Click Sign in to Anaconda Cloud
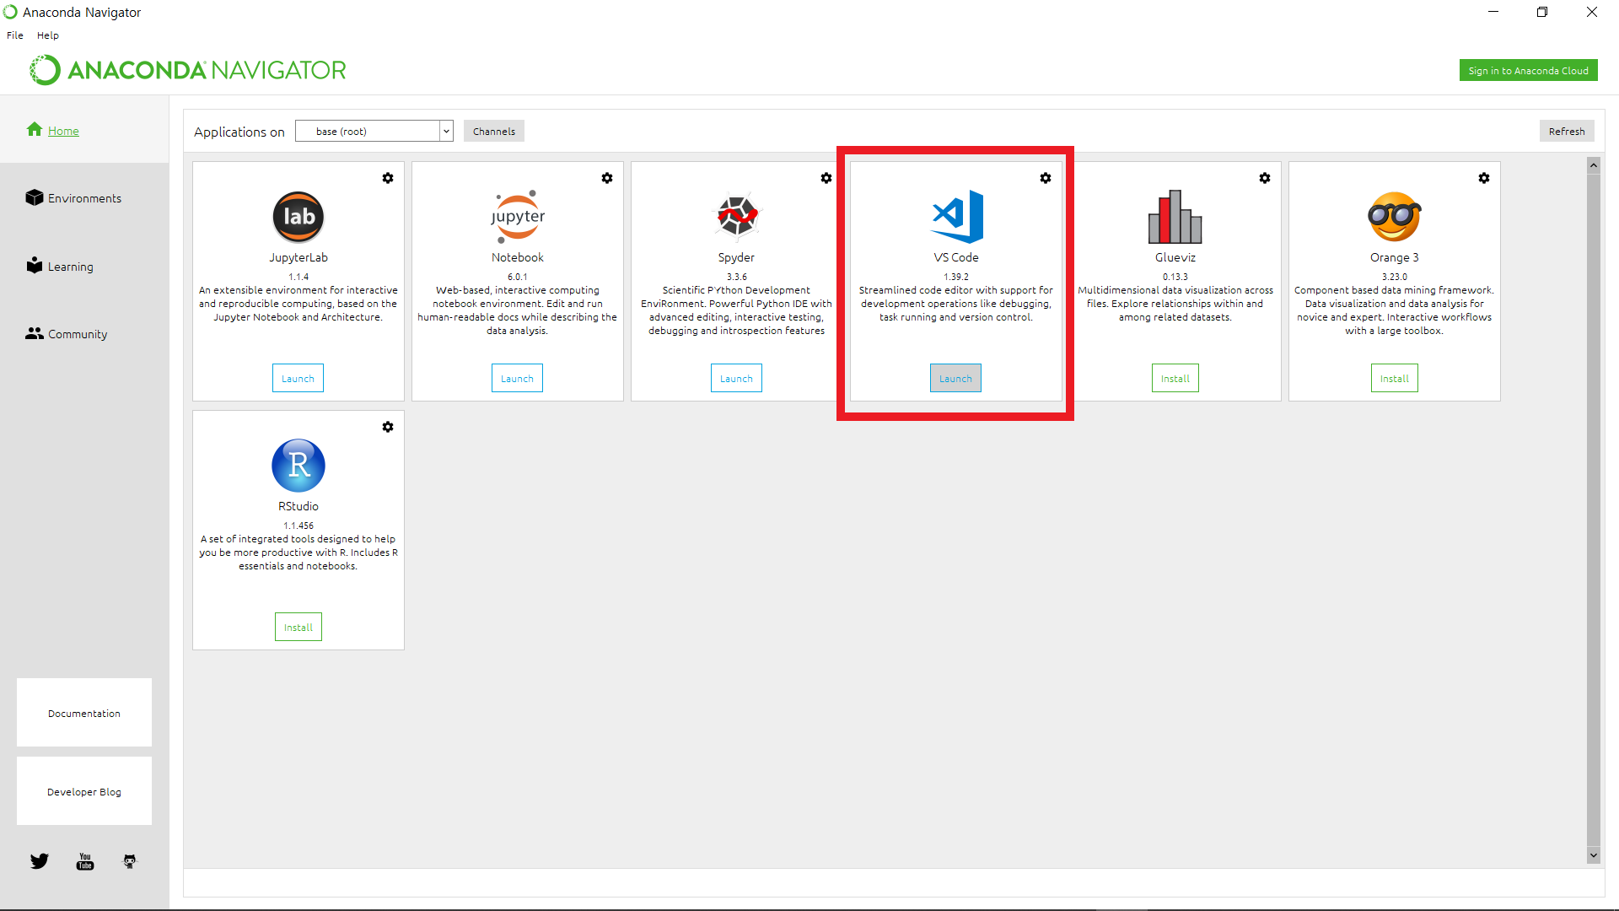Viewport: 1619px width, 911px height. point(1528,71)
